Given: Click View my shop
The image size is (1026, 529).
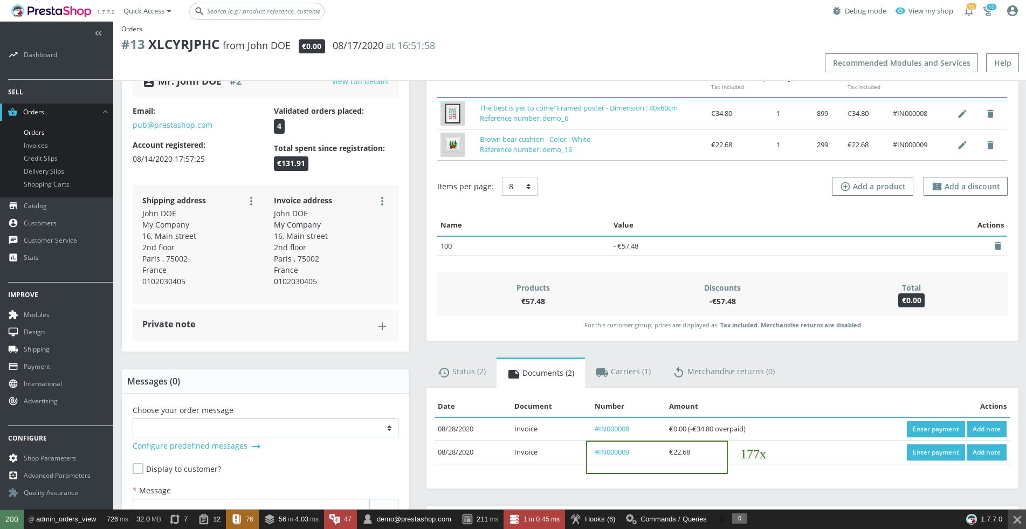Looking at the screenshot, I should 924,11.
